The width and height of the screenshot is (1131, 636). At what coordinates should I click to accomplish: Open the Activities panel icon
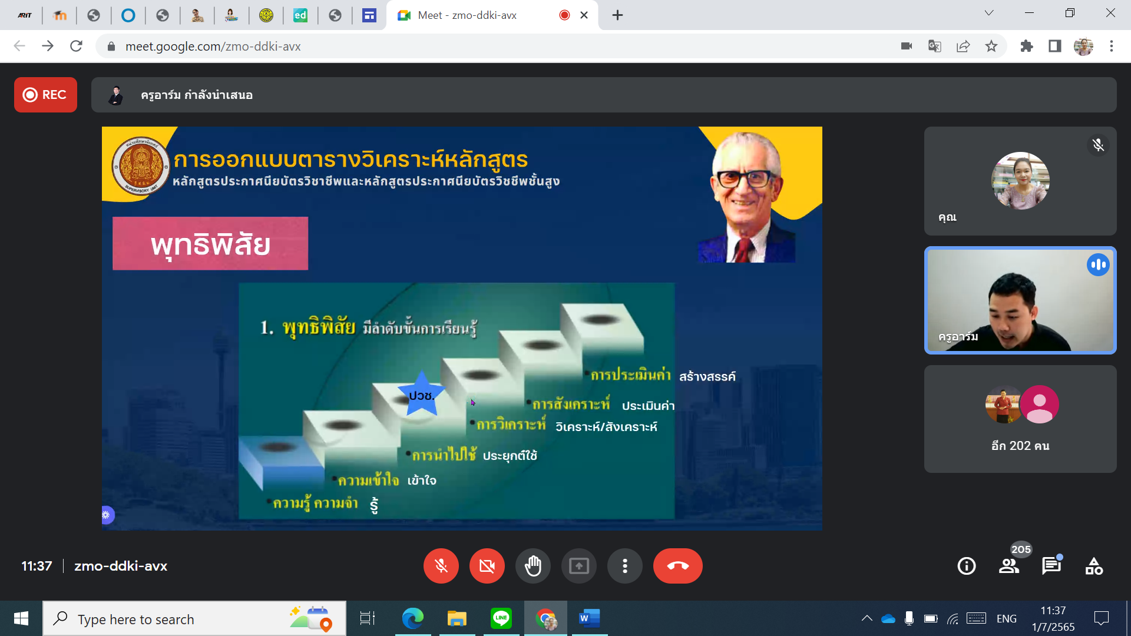pos(1094,566)
